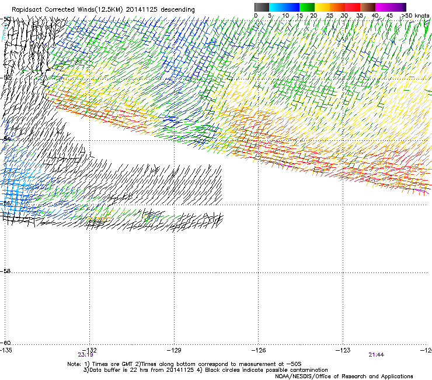The image size is (432, 380).
Task: Click the cyan-blue 5-15 knots legend swatch
Action: (x=284, y=7)
